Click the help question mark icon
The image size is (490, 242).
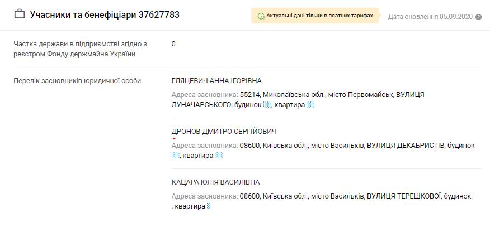pos(478,17)
